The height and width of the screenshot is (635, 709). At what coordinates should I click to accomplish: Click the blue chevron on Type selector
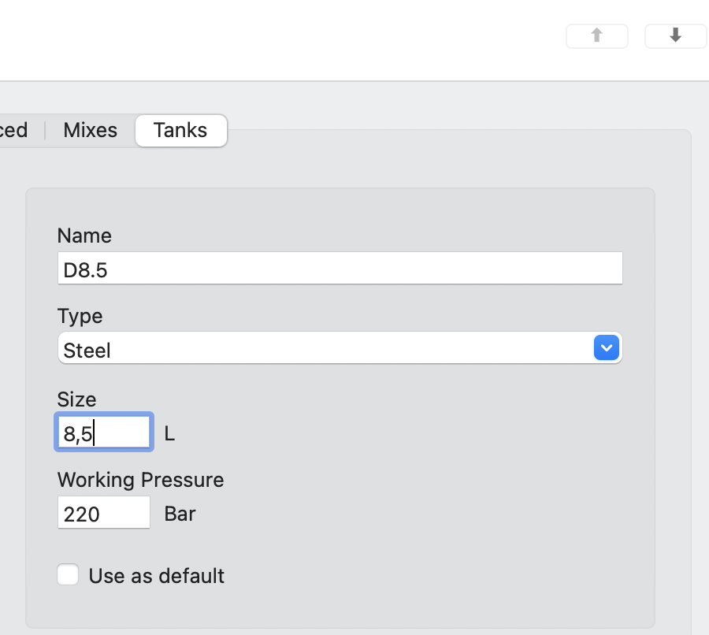[606, 347]
